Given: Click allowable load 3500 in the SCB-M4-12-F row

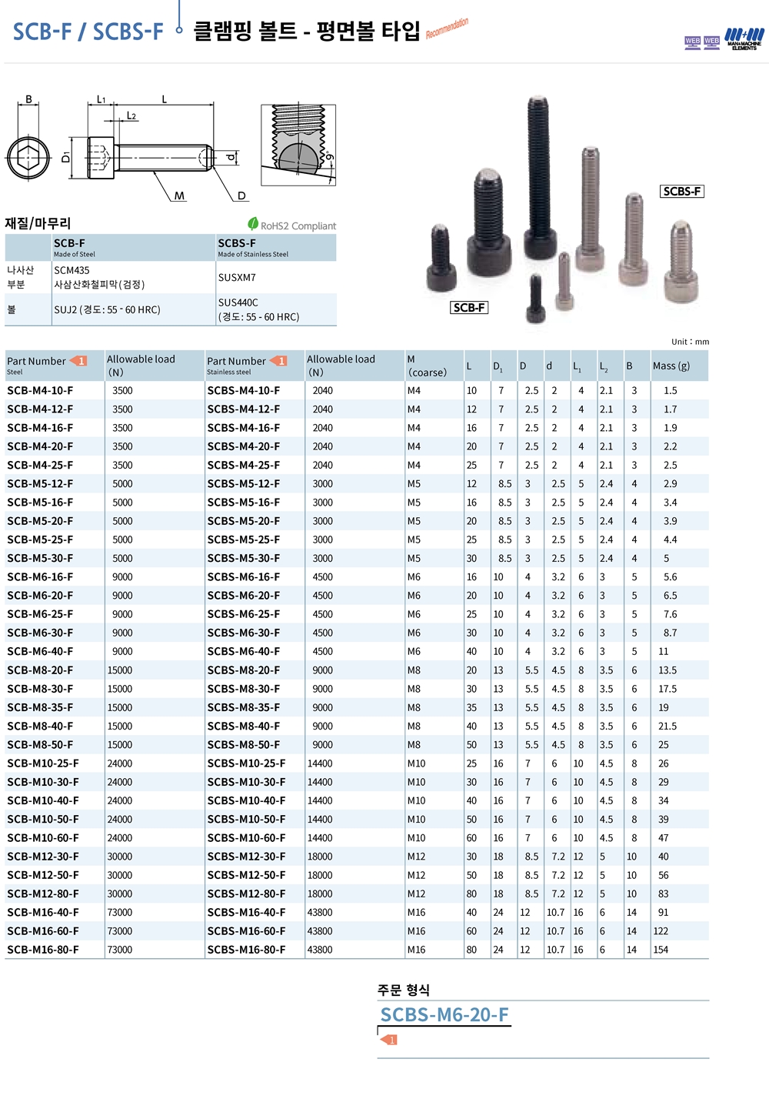Looking at the screenshot, I should point(122,409).
